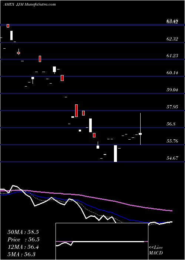
Task: Click the <<Live MACD label
Action: coord(156,250)
